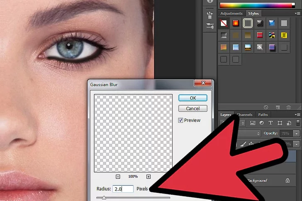Switch to the Paths tab
This screenshot has width=302, height=201.
coord(263,115)
